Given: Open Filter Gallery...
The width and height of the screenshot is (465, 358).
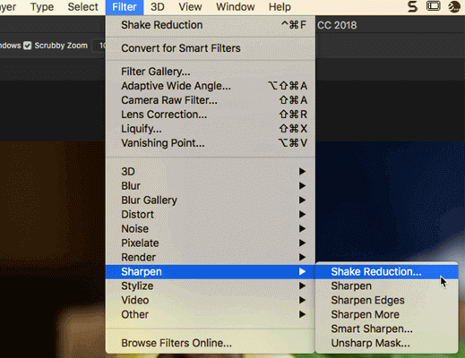Looking at the screenshot, I should 211,72.
